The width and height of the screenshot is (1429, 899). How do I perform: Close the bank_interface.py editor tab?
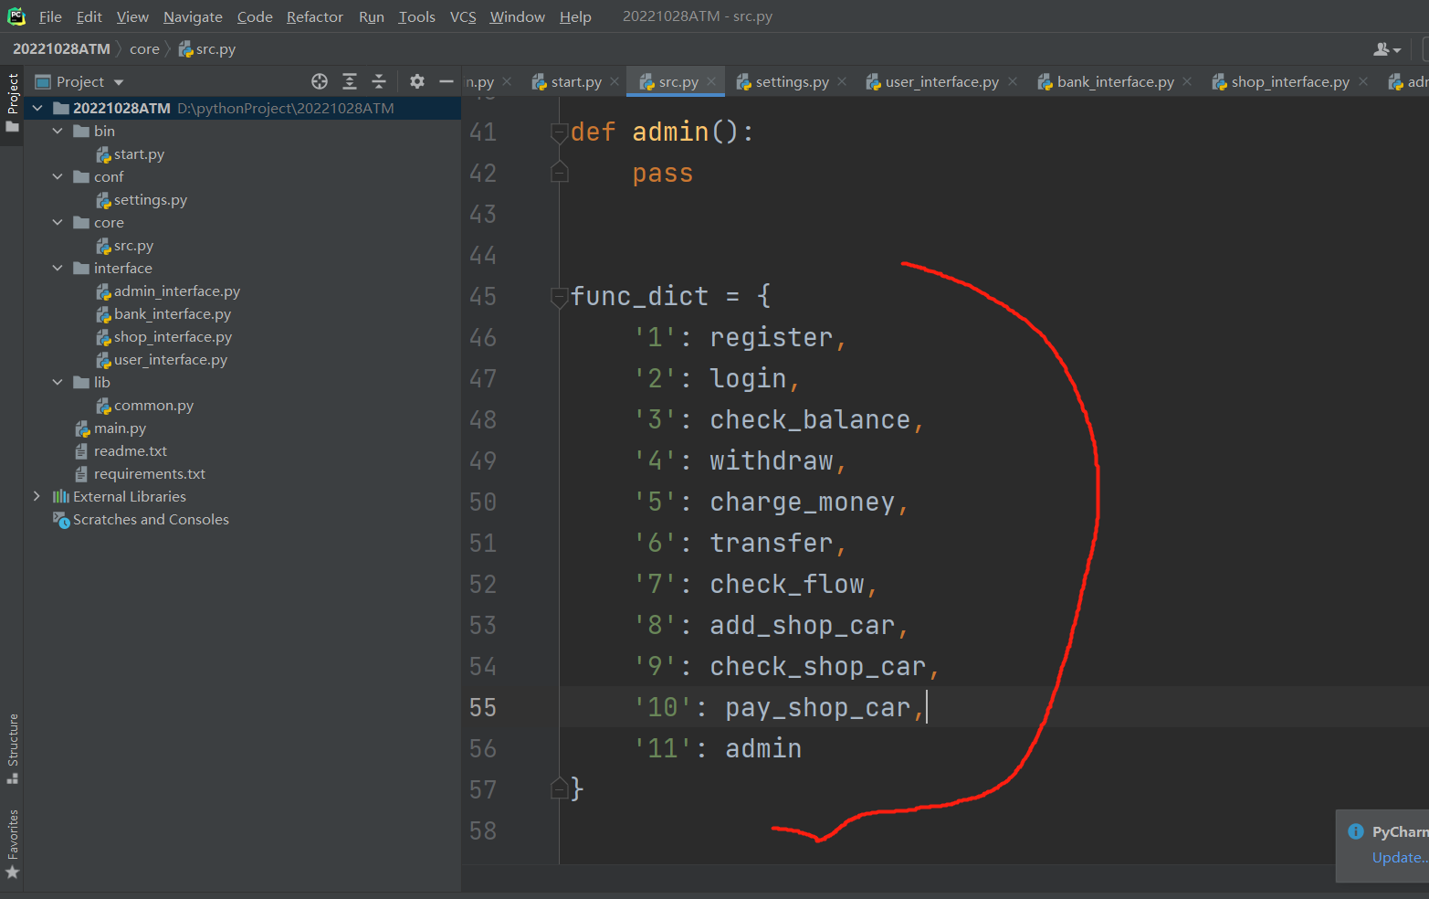click(1187, 81)
